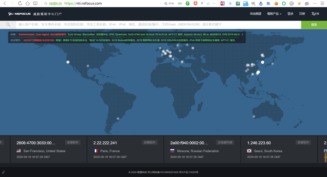Reload the current page

[20, 3]
